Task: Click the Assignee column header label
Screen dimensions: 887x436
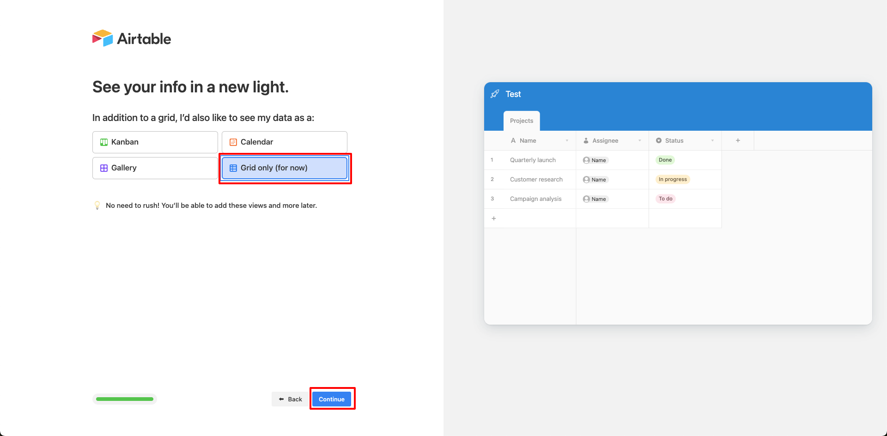Action: [605, 140]
